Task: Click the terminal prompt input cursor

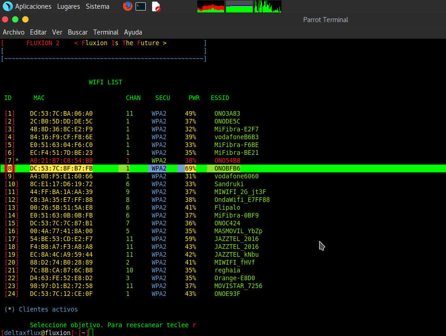Action: (91, 333)
